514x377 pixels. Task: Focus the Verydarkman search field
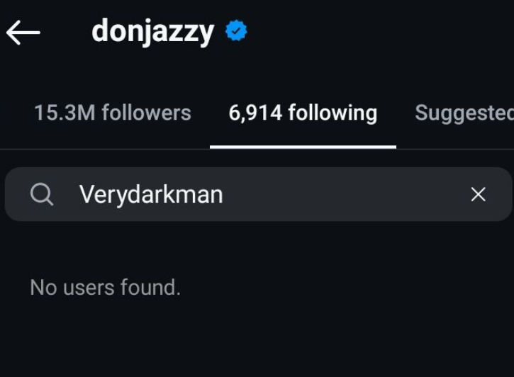[269, 194]
